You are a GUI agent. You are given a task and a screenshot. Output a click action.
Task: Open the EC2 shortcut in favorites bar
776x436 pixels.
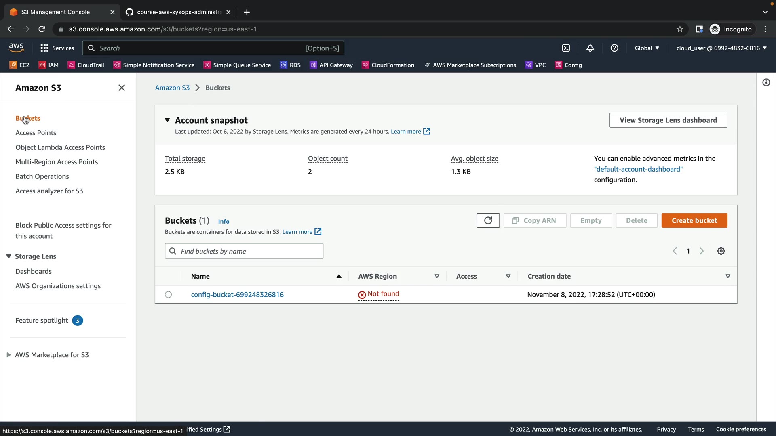(19, 65)
